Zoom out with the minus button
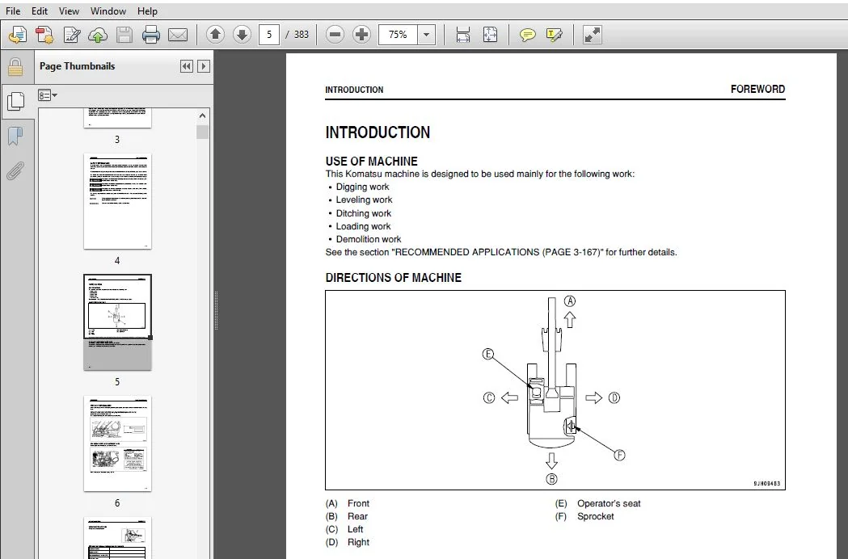 335,36
